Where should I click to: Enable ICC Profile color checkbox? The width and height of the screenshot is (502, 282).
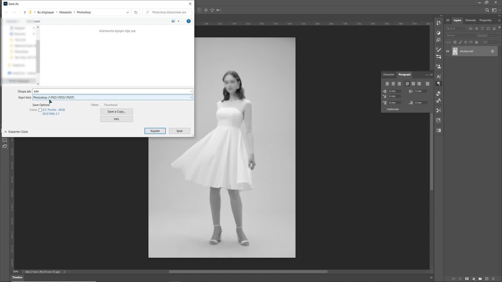(x=40, y=109)
